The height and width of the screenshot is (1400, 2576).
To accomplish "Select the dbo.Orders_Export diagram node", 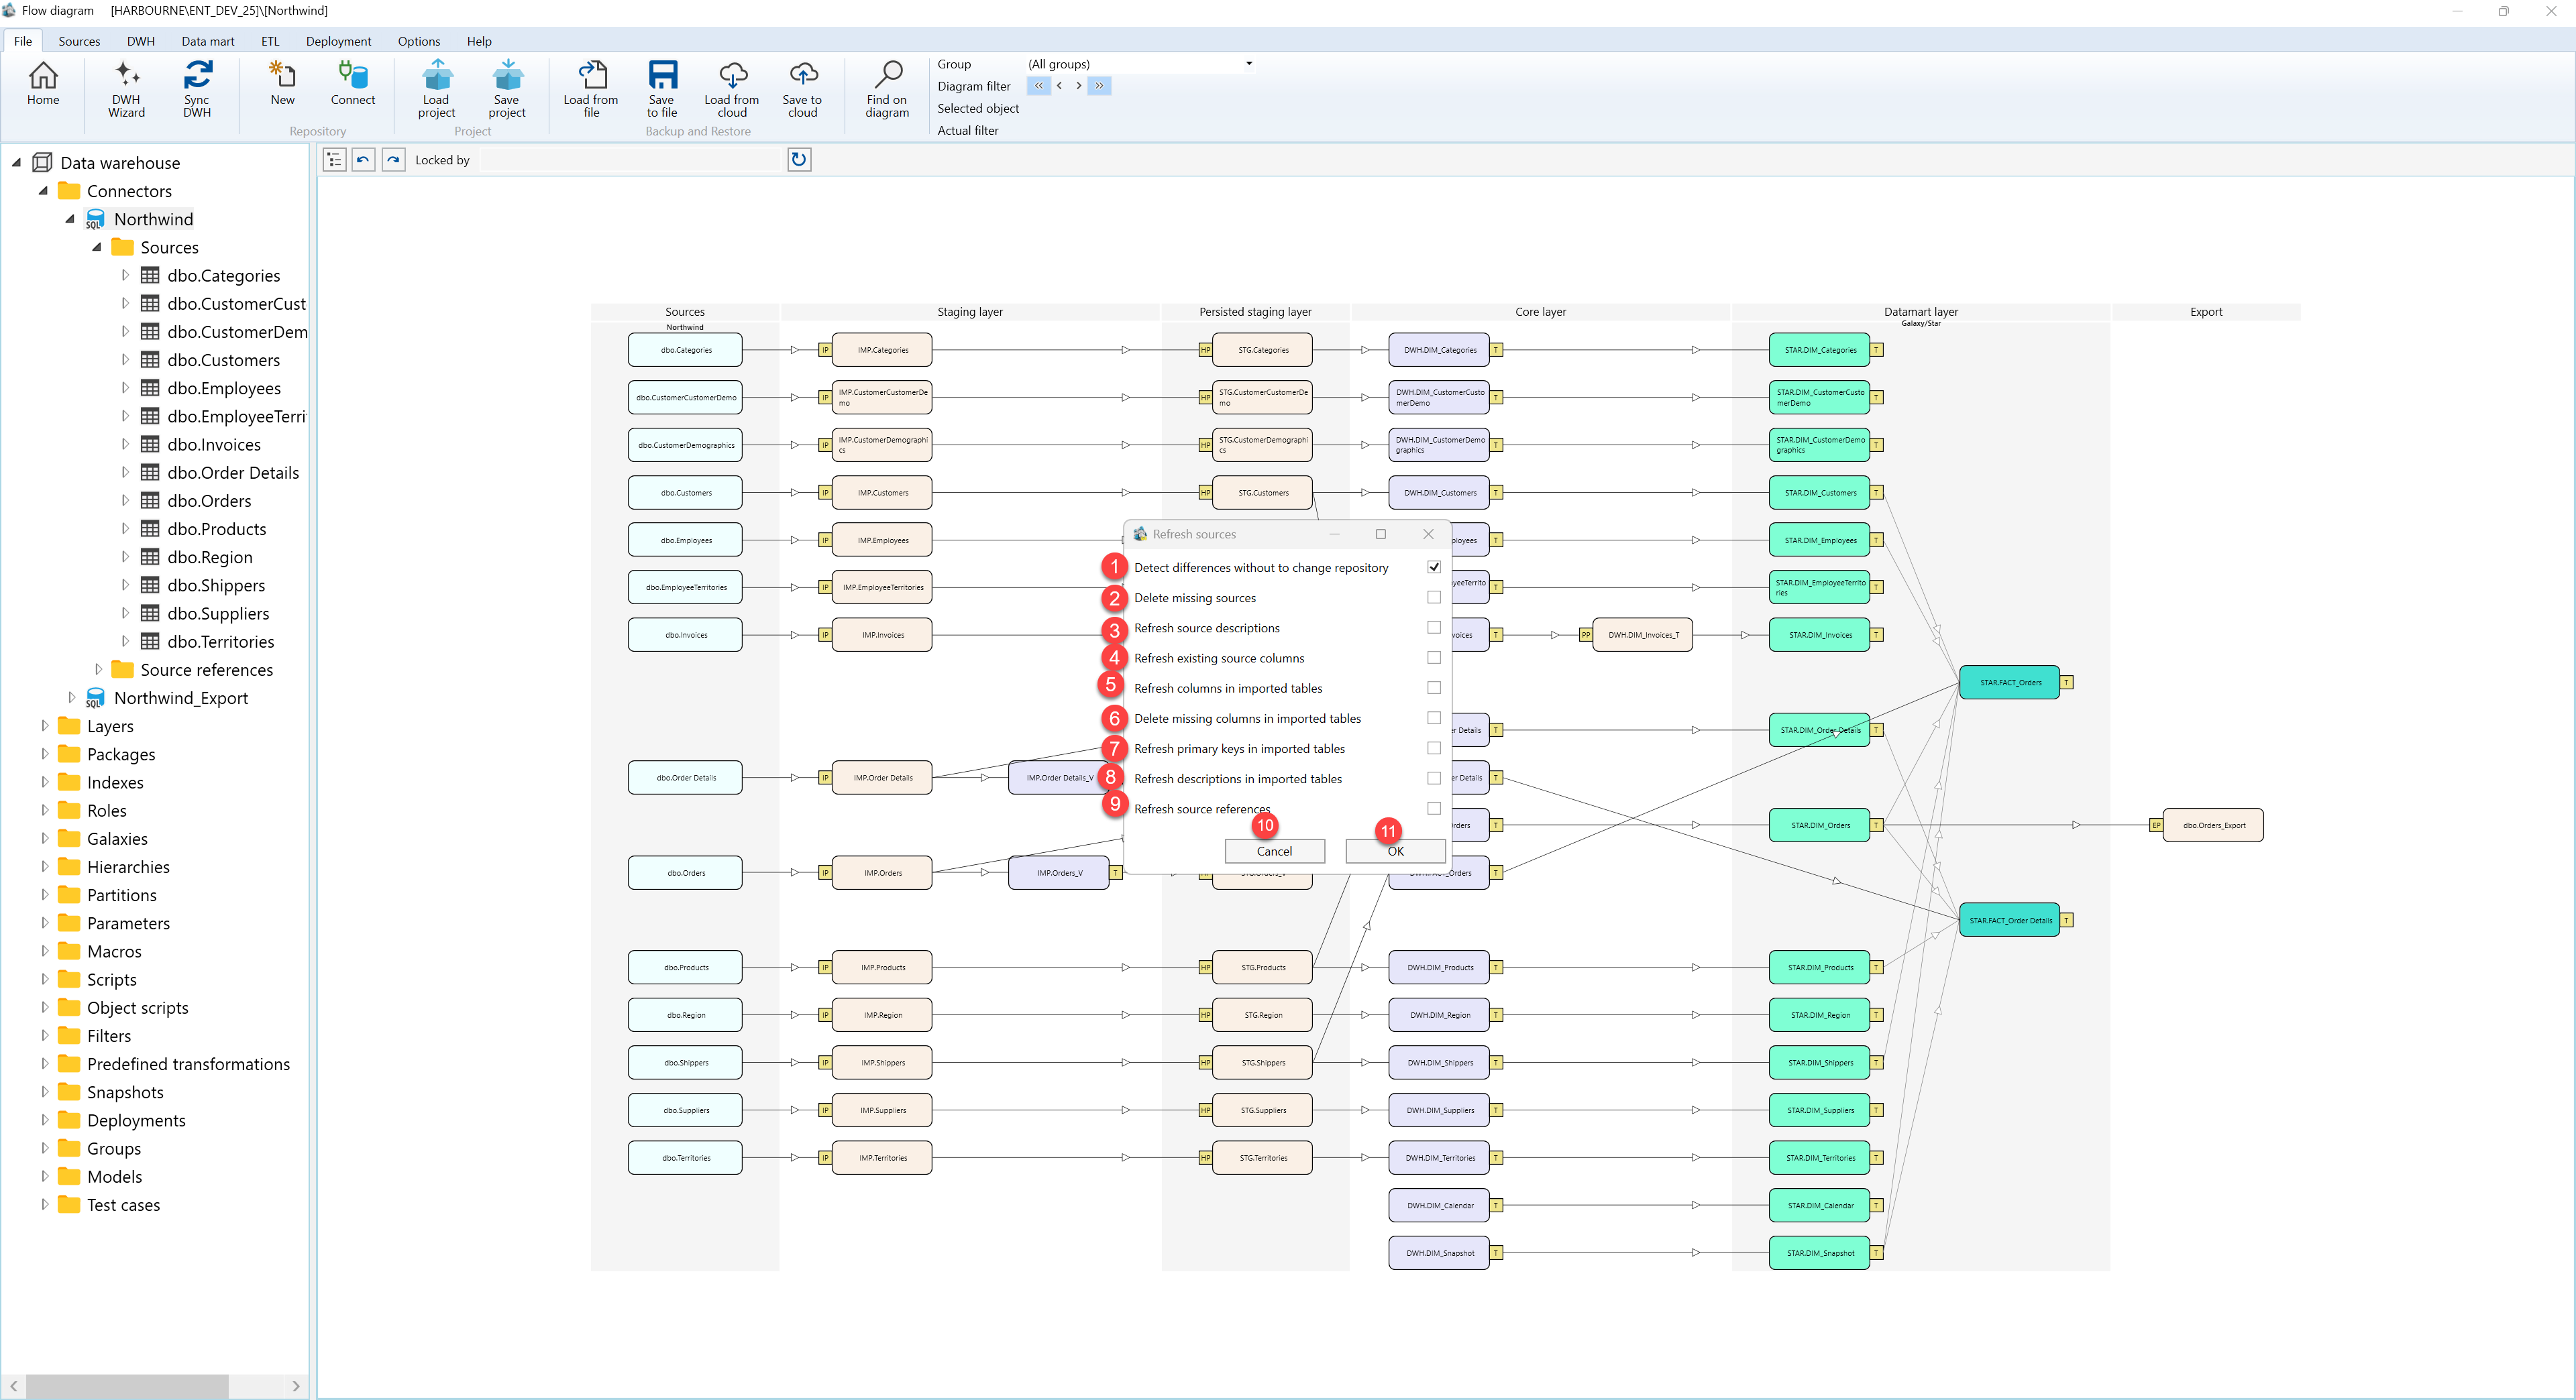I will pos(2213,825).
